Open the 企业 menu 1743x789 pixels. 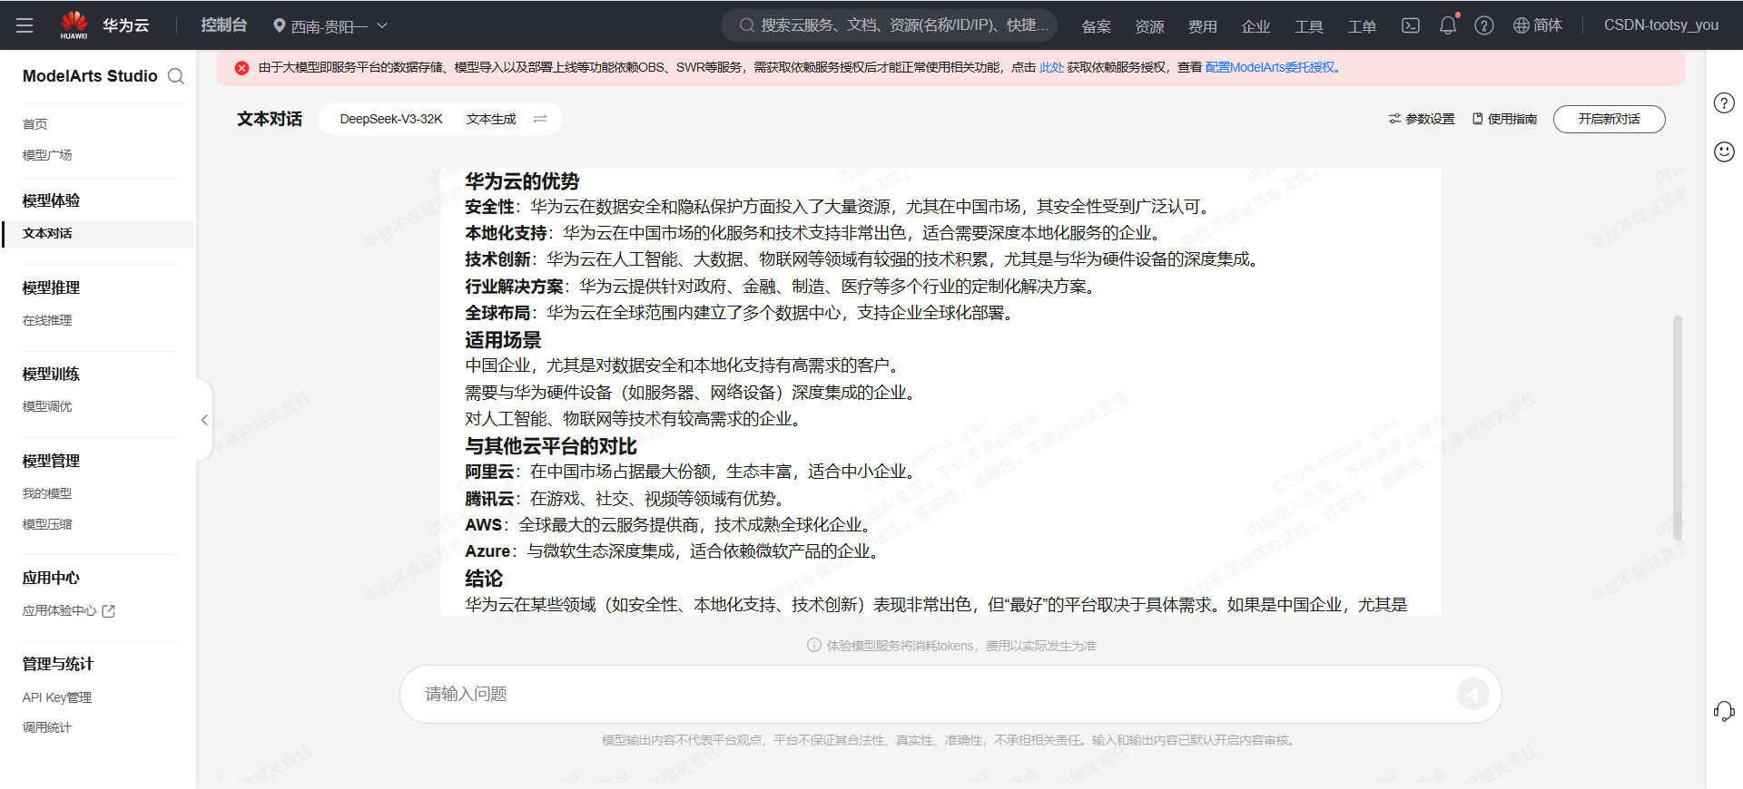coord(1256,26)
